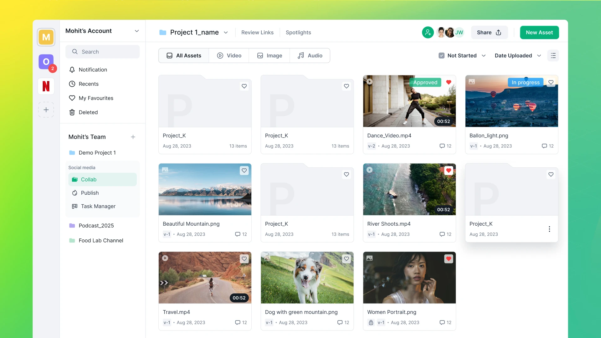The image size is (601, 338).
Task: Unfavourite River Shoots.mp4
Action: tap(449, 171)
